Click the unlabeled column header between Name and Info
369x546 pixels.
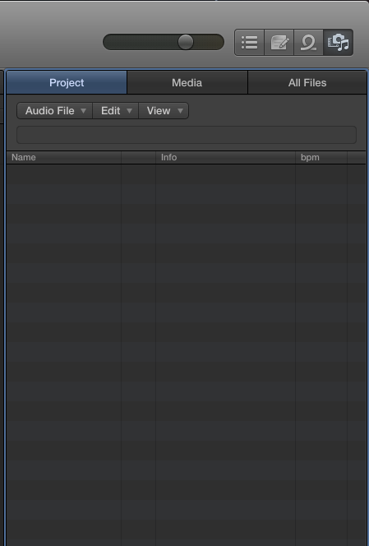click(x=139, y=157)
